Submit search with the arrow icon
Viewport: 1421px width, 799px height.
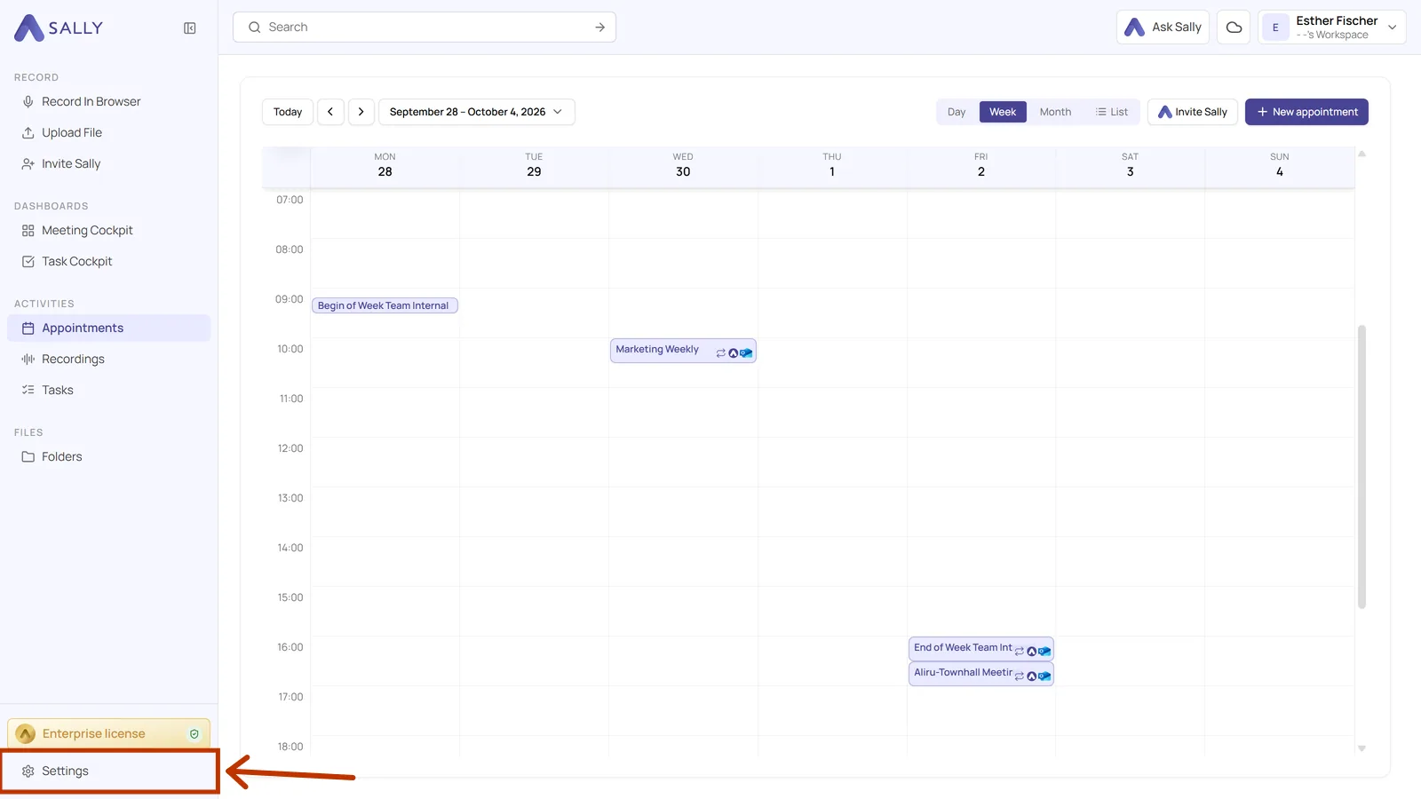click(599, 28)
